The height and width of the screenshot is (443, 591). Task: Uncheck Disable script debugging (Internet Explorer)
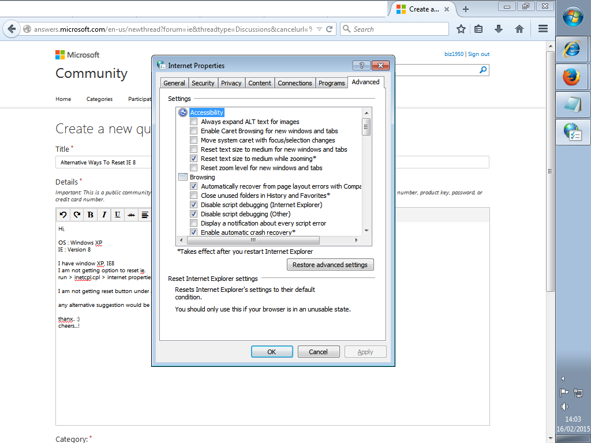[193, 205]
